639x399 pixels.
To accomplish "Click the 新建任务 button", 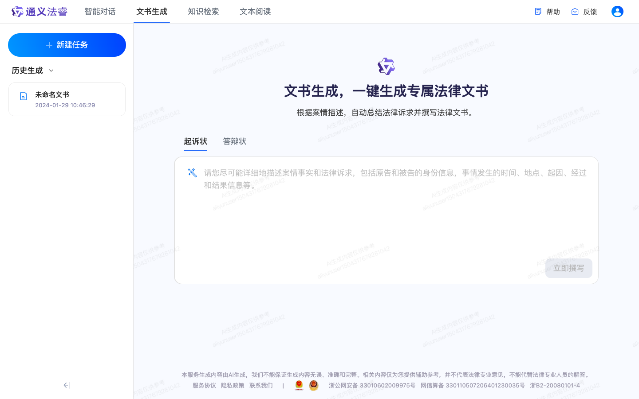I will point(67,45).
